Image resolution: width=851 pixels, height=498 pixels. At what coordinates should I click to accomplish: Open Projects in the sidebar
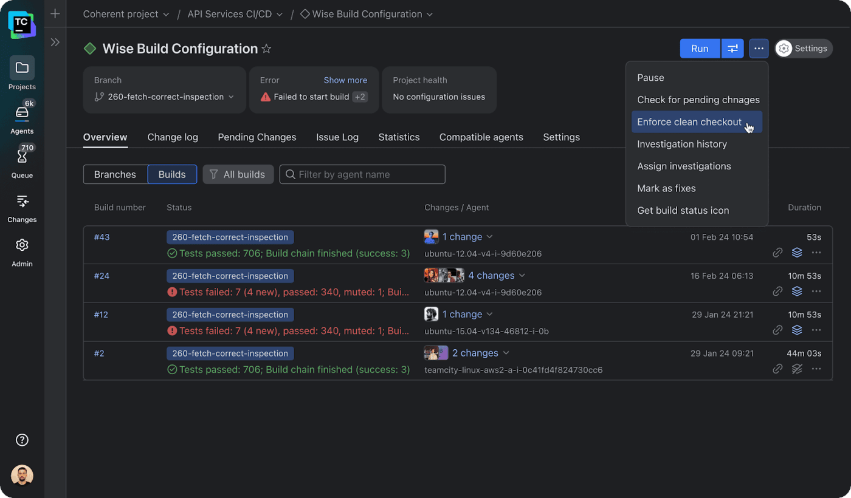point(22,68)
